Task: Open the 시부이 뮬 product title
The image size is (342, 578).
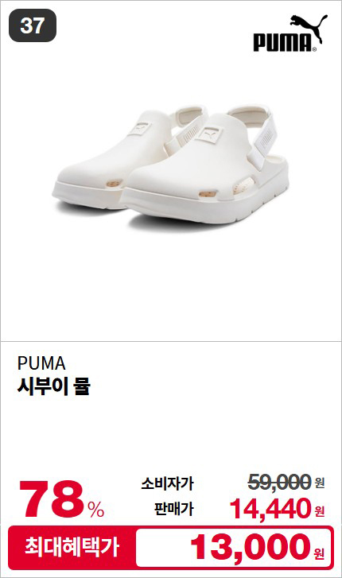Action: pyautogui.click(x=54, y=386)
